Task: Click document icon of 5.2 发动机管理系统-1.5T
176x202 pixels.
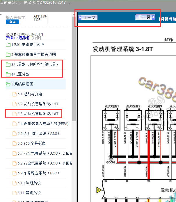Action: pos(15,104)
